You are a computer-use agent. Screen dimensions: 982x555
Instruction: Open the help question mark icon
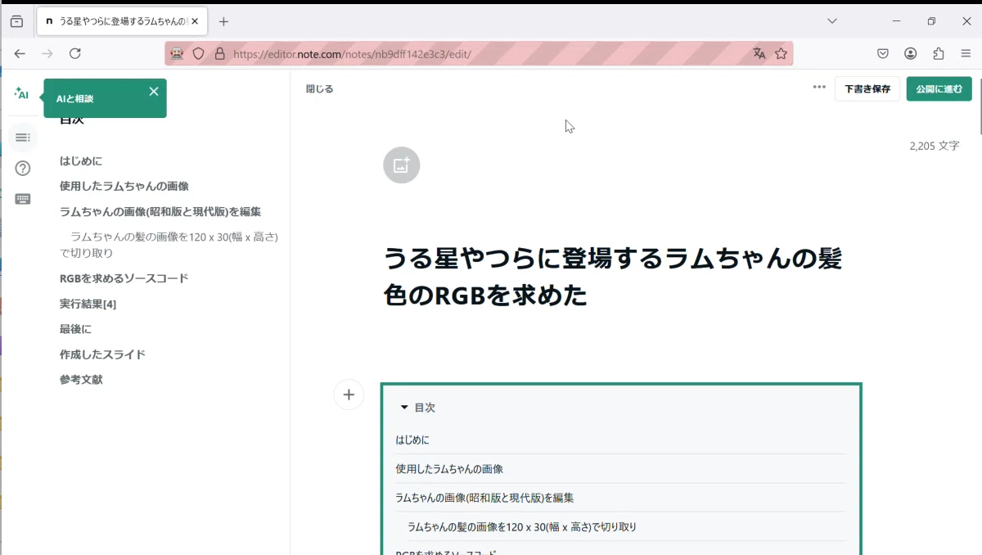(23, 168)
